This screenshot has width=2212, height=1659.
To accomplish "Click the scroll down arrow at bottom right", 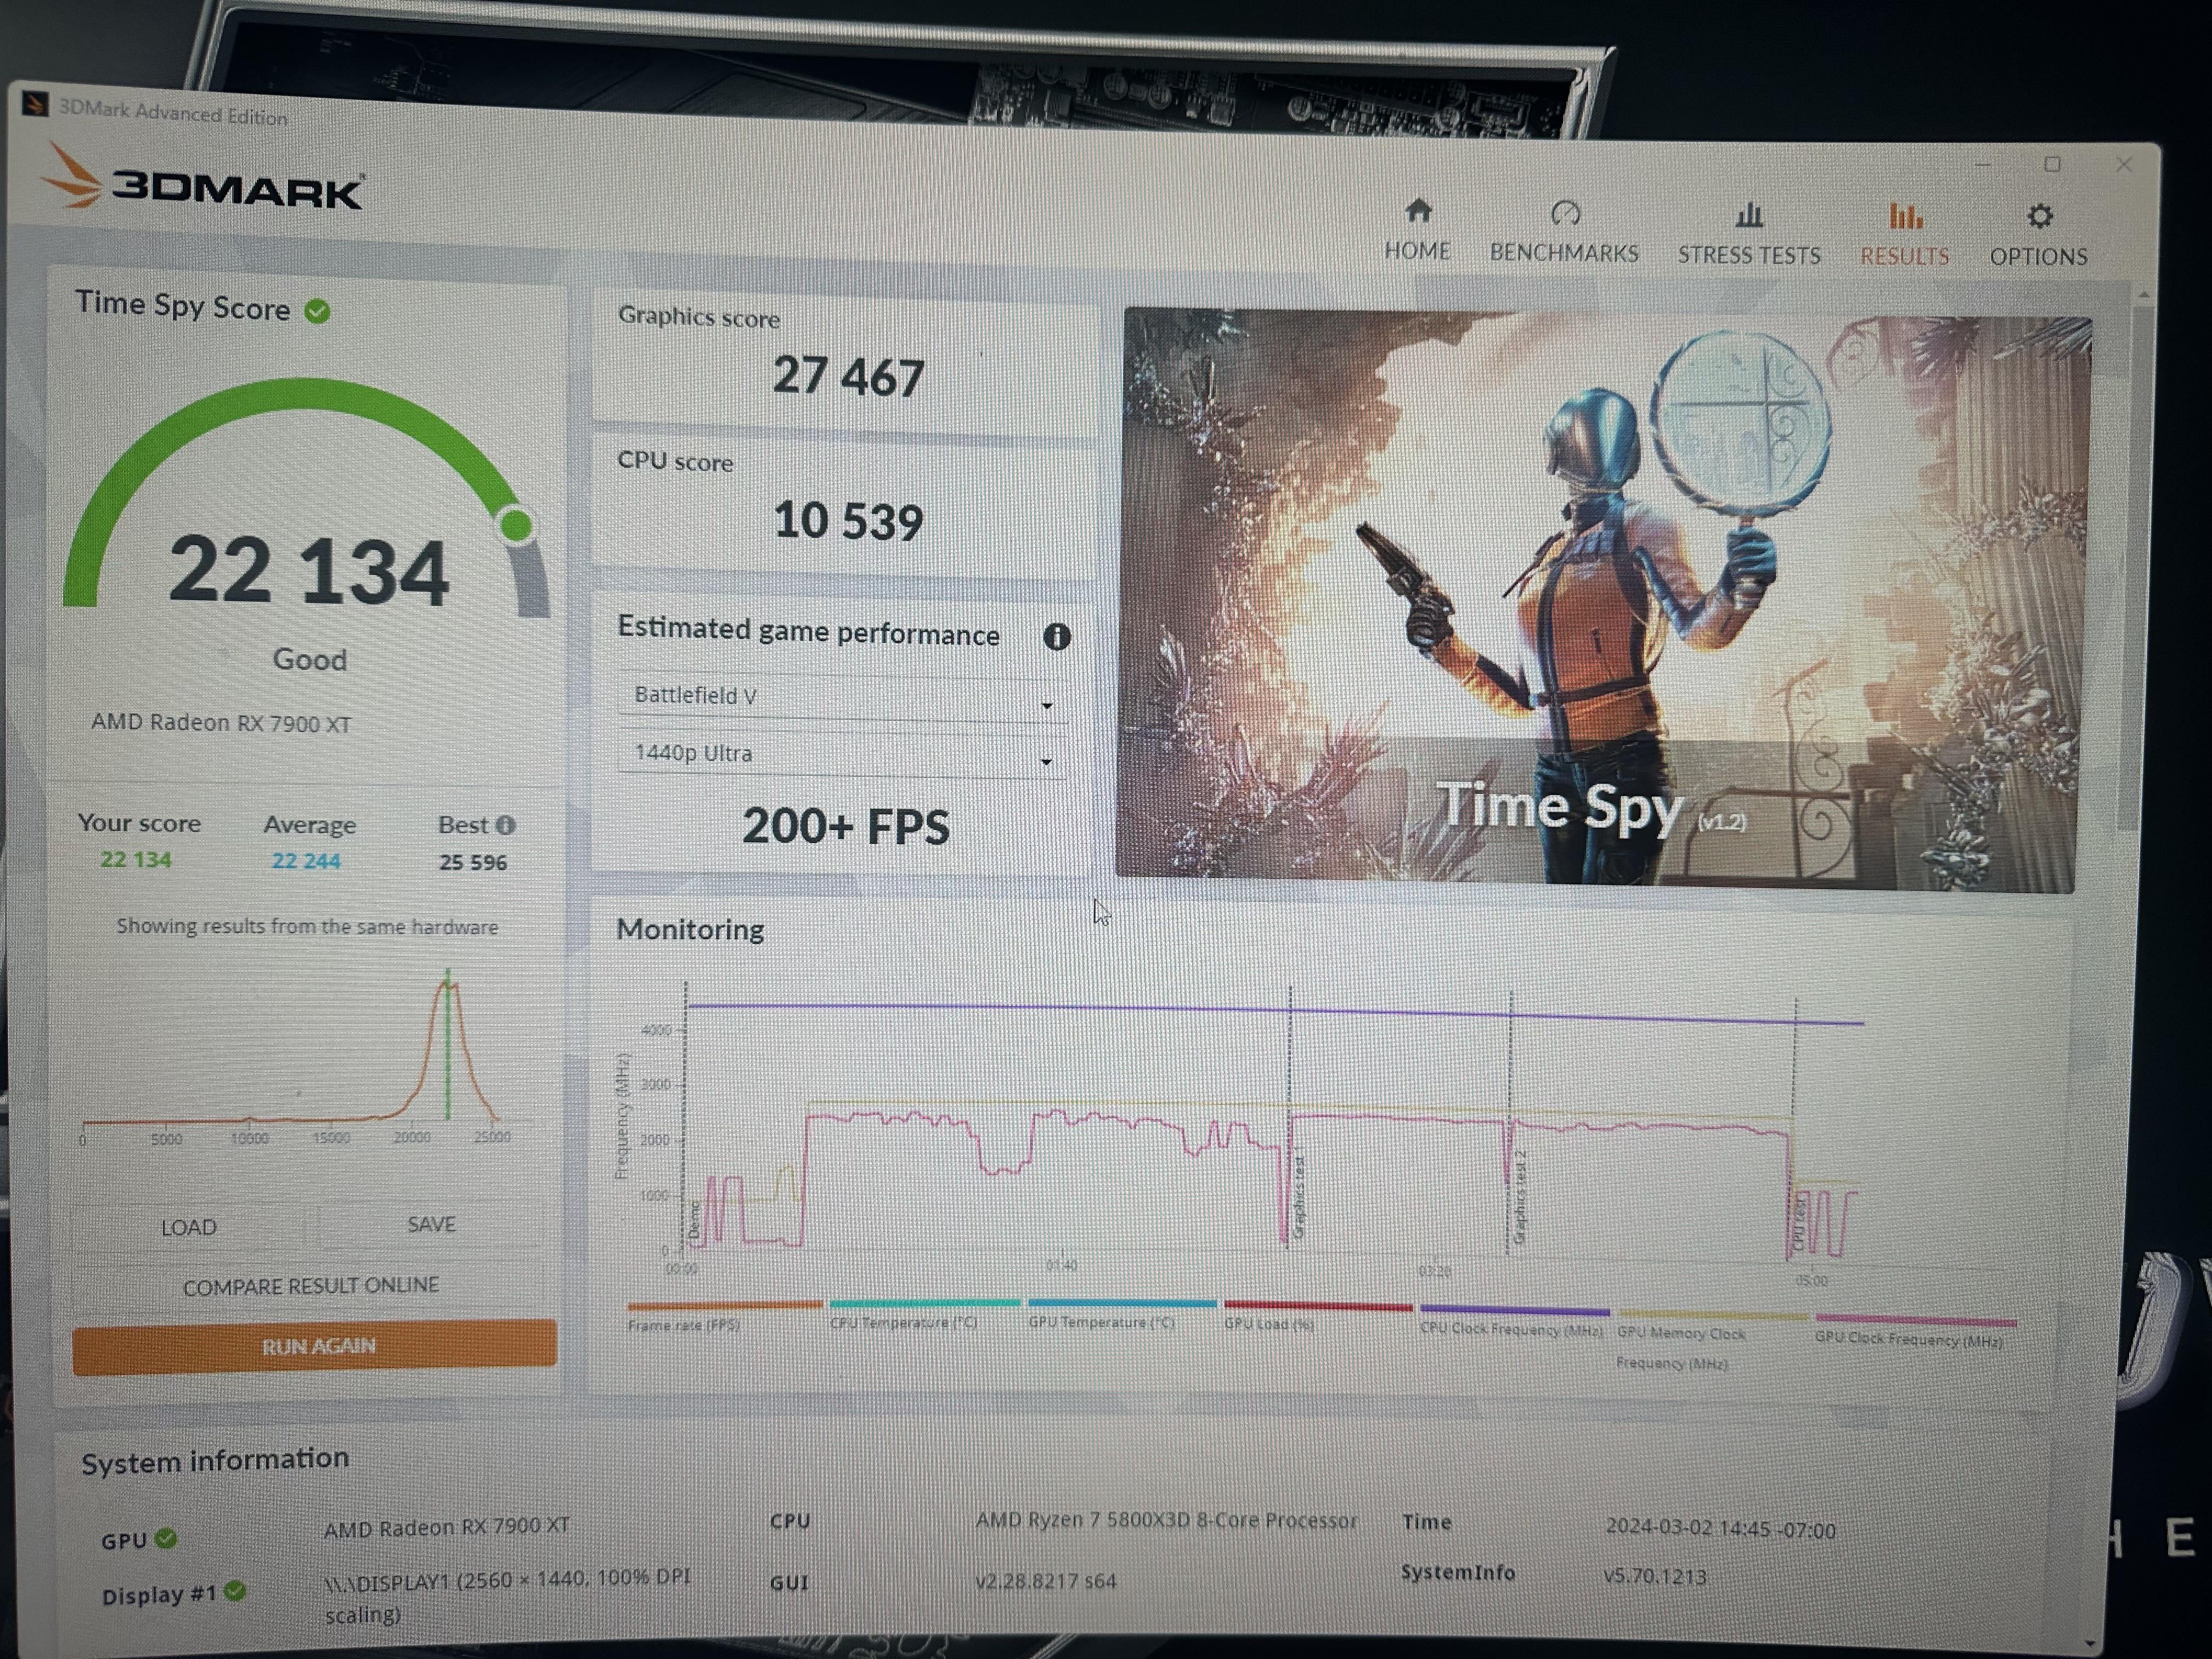I will point(2089,1643).
